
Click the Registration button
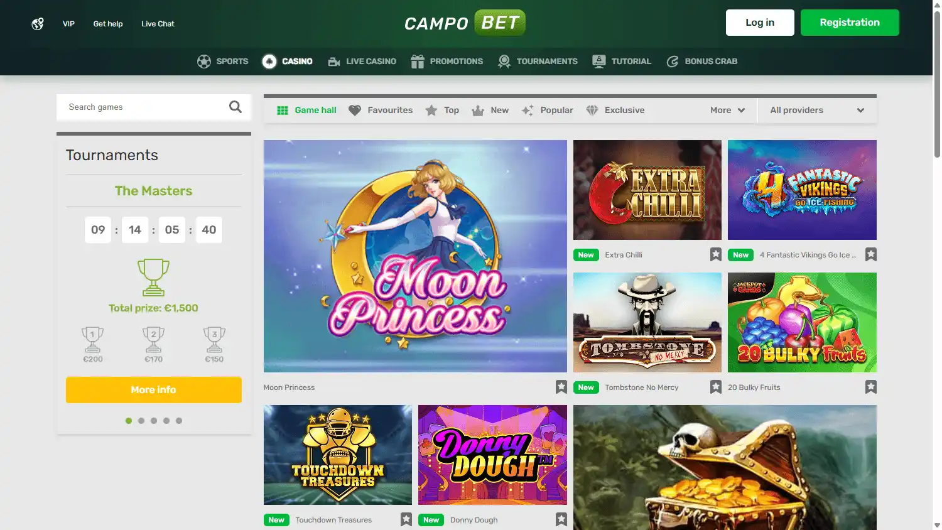(x=850, y=23)
